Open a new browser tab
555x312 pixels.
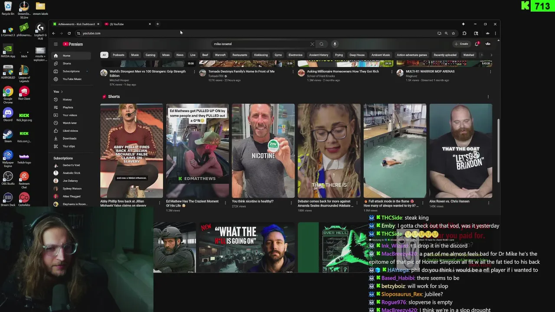(x=157, y=24)
